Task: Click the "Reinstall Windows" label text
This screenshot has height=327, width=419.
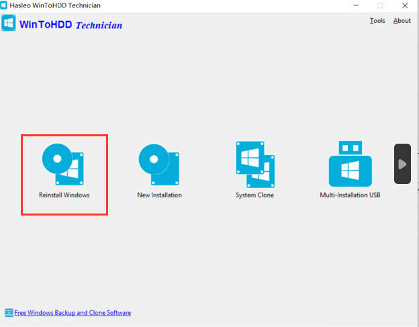Action: click(64, 195)
